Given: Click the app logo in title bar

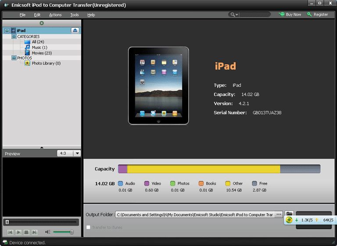Looking at the screenshot, I should tap(7, 5).
